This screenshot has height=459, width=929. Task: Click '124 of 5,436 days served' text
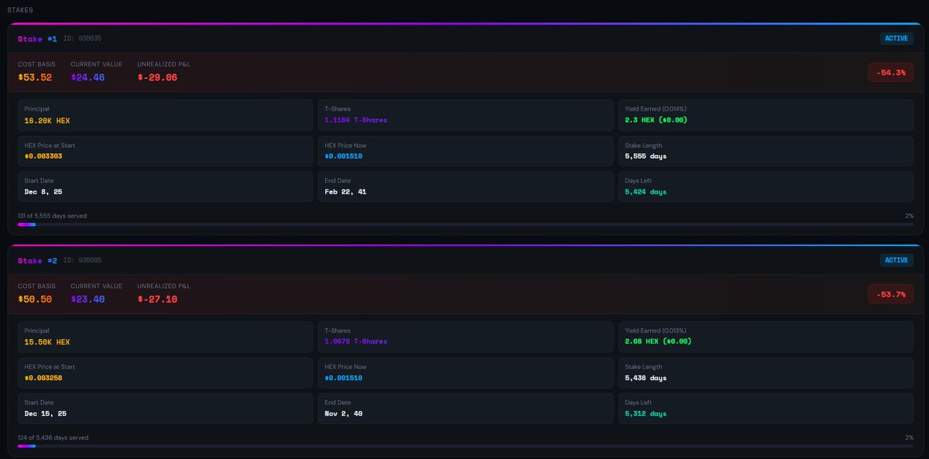point(53,437)
